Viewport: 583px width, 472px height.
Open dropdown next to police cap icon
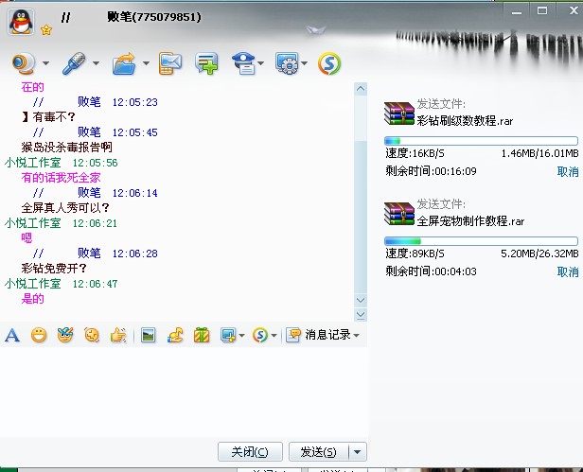(260, 63)
